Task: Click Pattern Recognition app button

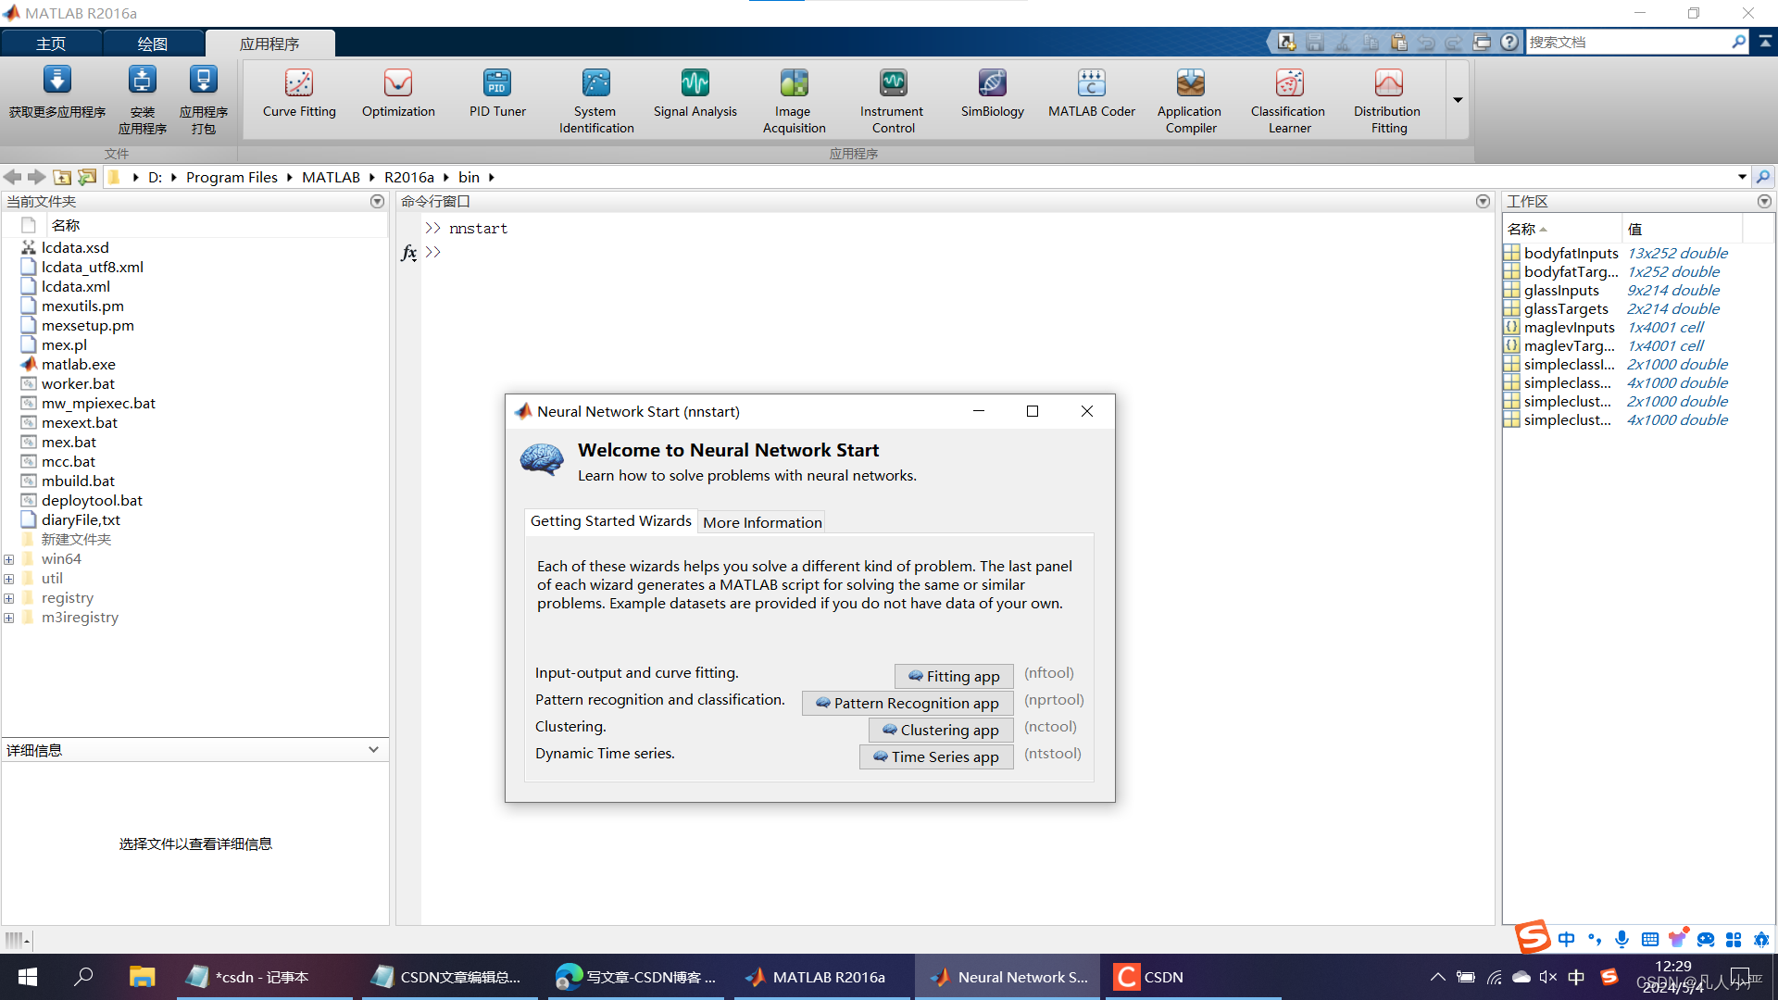Action: [908, 703]
